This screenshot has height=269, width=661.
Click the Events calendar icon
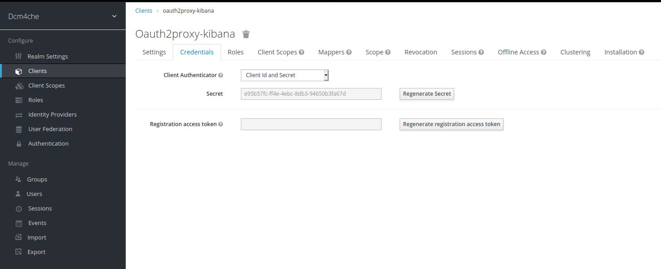[19, 223]
